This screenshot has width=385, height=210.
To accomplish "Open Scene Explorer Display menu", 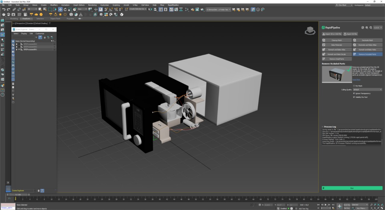I will (x=24, y=33).
